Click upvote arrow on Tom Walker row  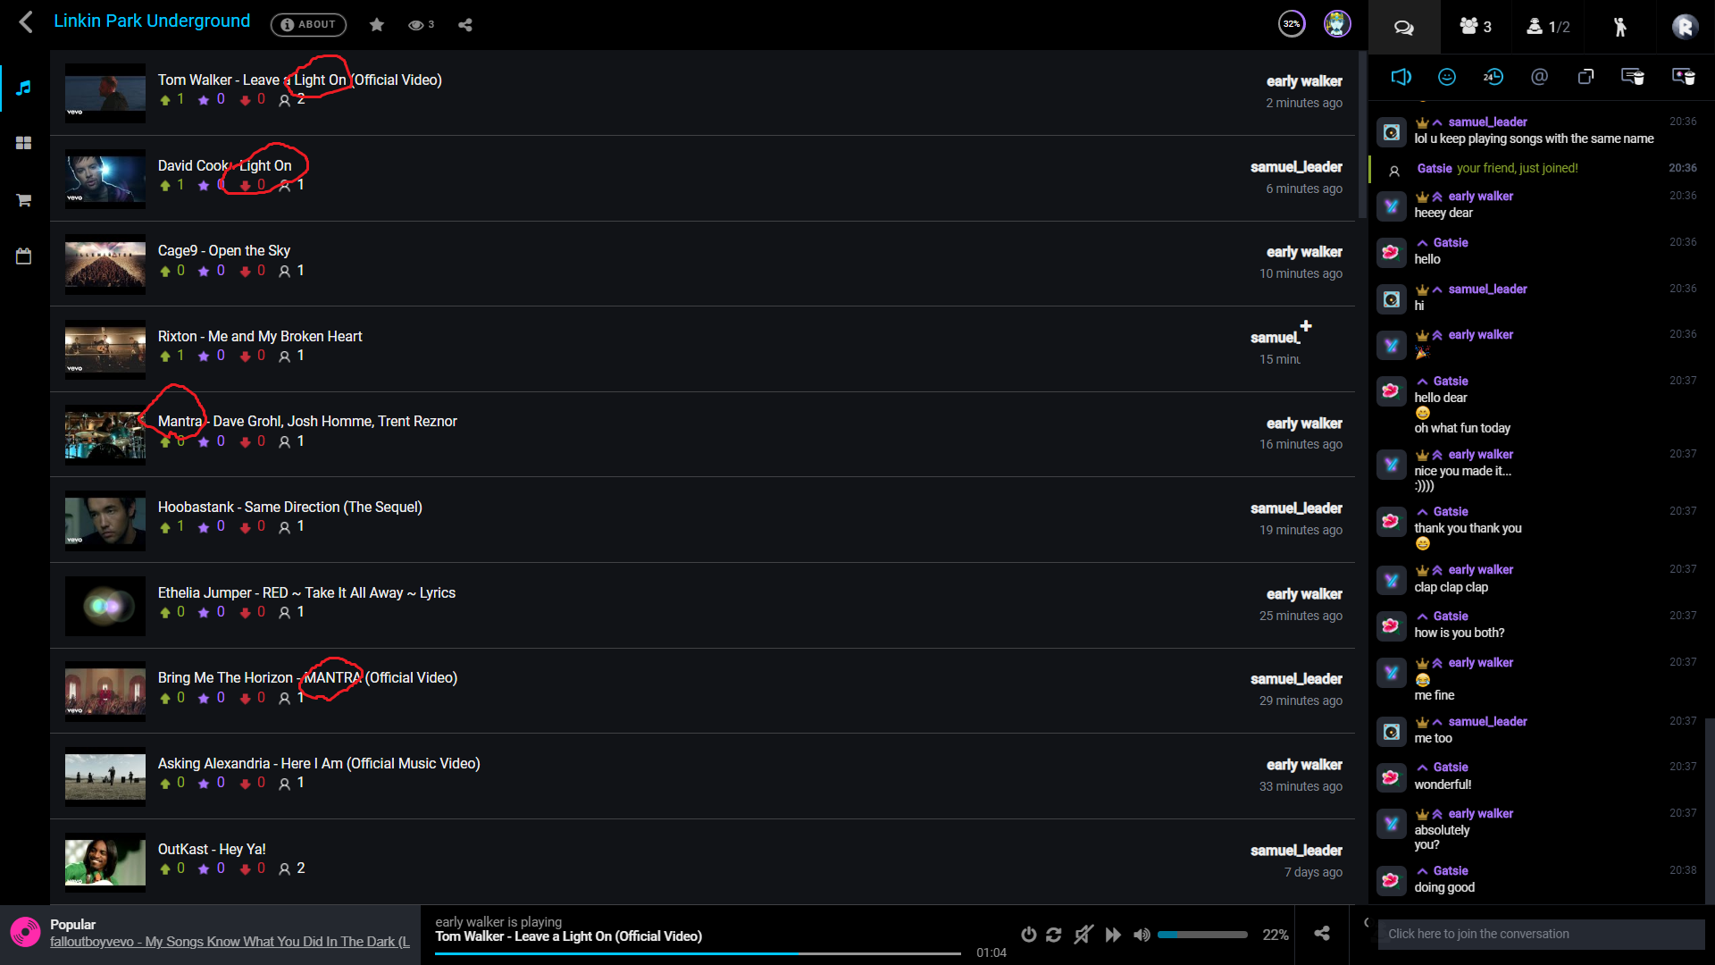coord(165,100)
